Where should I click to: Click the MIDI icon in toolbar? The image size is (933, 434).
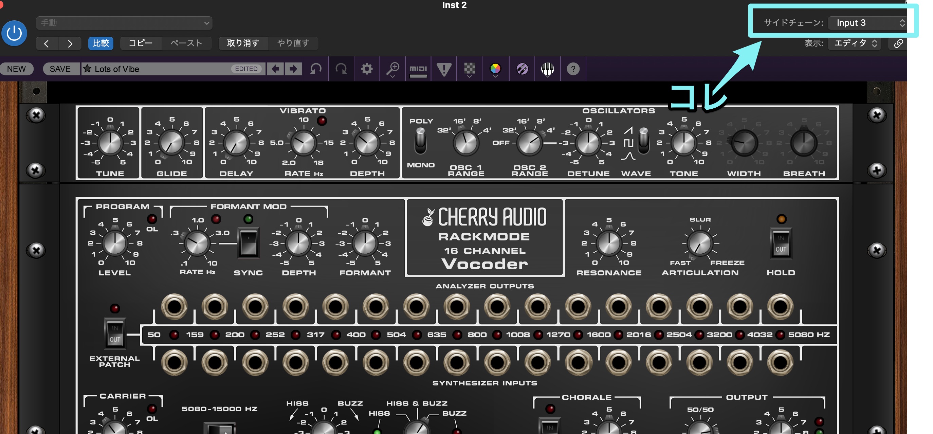[418, 69]
